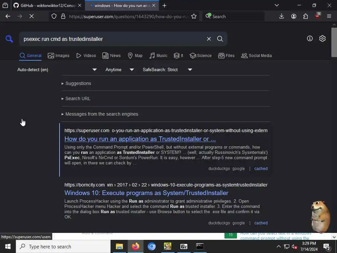Open File Explorer from taskbar

pos(119,246)
